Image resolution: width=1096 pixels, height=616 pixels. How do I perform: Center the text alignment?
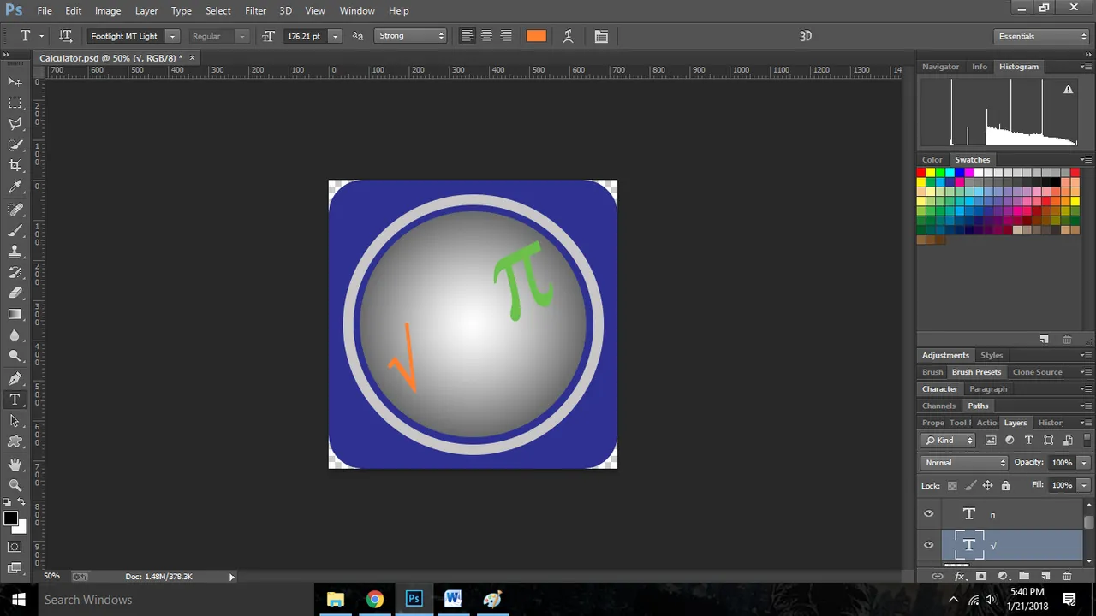(x=486, y=36)
